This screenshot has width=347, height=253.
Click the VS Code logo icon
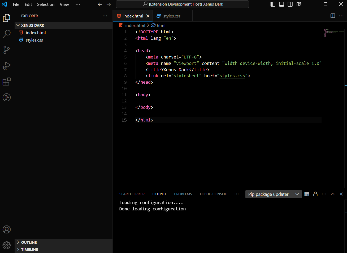(5, 4)
